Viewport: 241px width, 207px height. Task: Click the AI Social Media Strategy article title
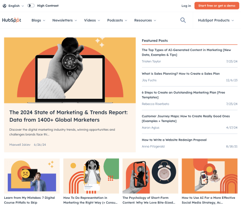[x=208, y=200]
